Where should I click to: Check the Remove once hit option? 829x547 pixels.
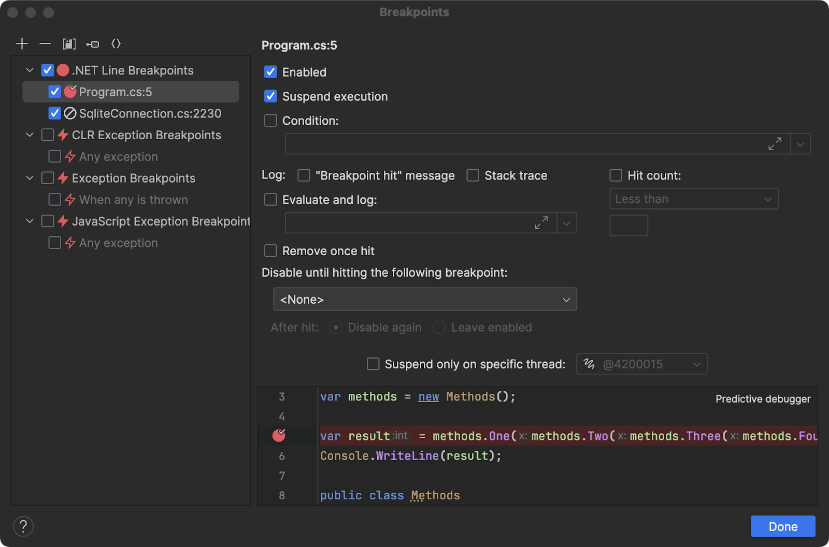tap(270, 251)
